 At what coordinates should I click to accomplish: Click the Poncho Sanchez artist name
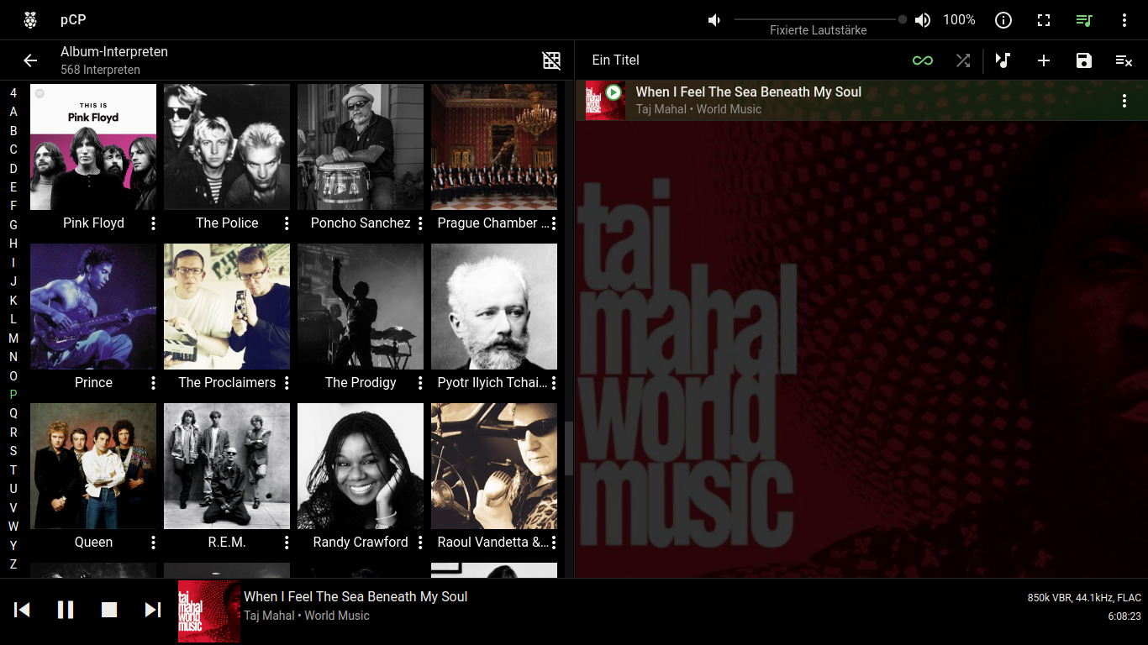[361, 223]
